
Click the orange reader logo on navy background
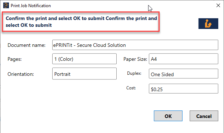tap(208, 24)
